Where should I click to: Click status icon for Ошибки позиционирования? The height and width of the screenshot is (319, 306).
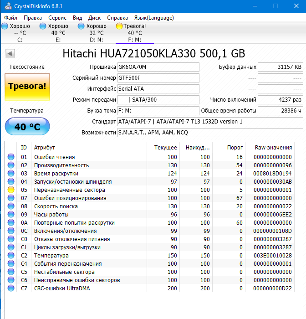(x=11, y=198)
